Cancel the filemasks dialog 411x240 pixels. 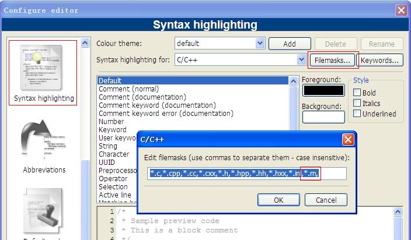tap(326, 200)
